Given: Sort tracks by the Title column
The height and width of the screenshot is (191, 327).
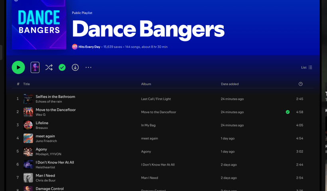Looking at the screenshot, I should tap(26, 84).
